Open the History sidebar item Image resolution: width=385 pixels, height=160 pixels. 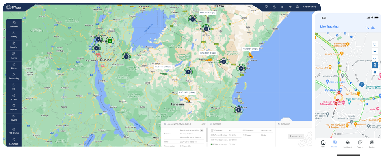pos(14,34)
